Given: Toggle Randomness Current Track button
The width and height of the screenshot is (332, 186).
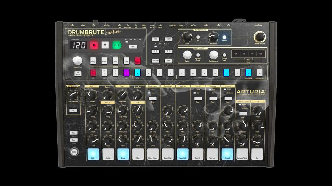Looking at the screenshot, I should pyautogui.click(x=224, y=55).
